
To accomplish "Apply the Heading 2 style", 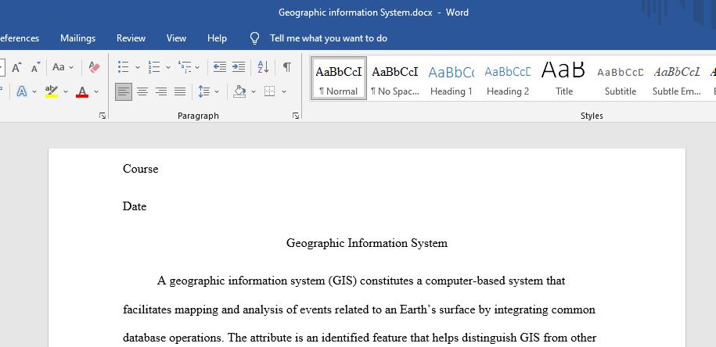I will pos(508,78).
